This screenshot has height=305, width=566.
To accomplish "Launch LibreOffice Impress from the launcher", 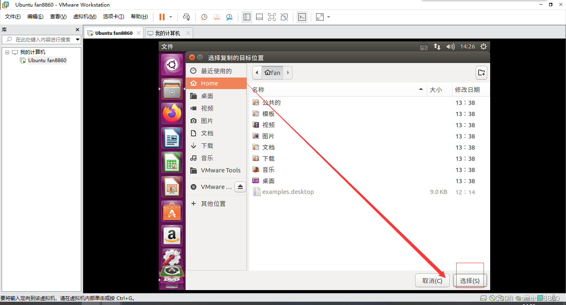I will [x=172, y=187].
